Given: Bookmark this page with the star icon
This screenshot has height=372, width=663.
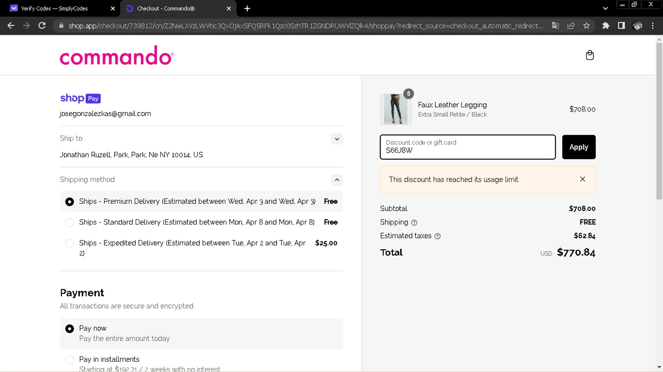Looking at the screenshot, I should pos(587,26).
